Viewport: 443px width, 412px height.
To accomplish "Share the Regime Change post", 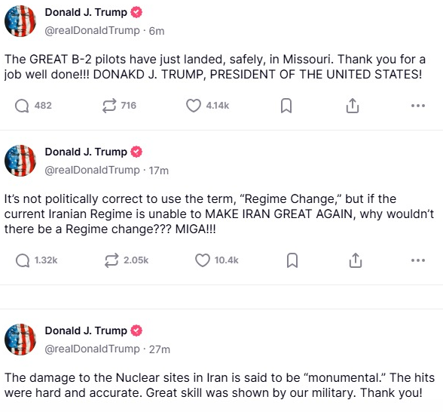I will click(x=356, y=260).
